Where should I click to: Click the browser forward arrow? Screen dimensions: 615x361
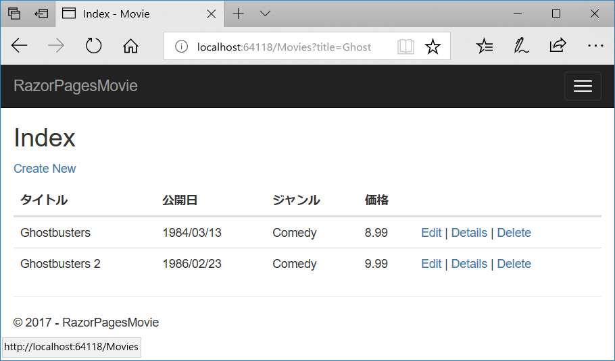pos(55,46)
